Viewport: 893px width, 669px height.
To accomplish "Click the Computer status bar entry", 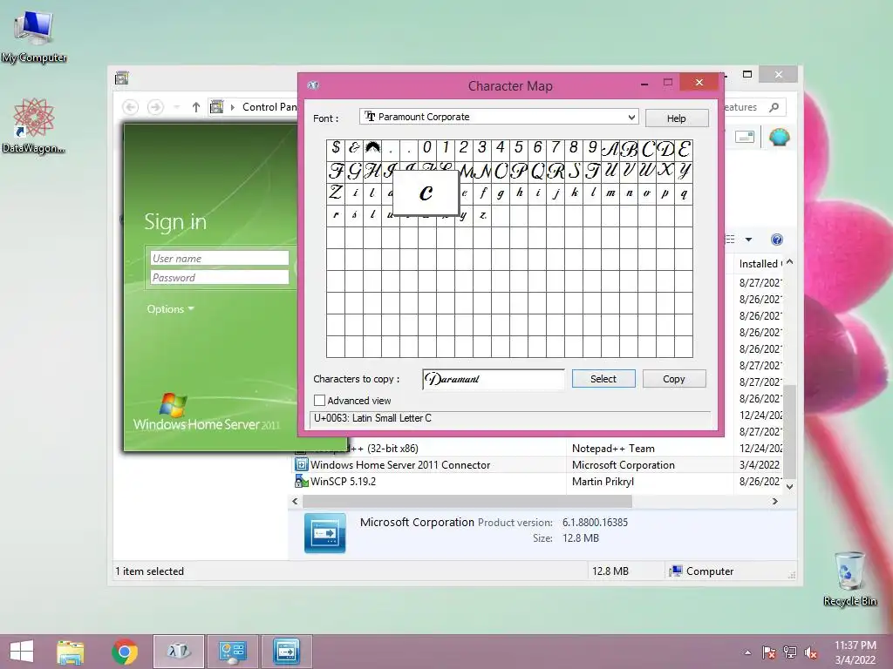I will (x=702, y=571).
